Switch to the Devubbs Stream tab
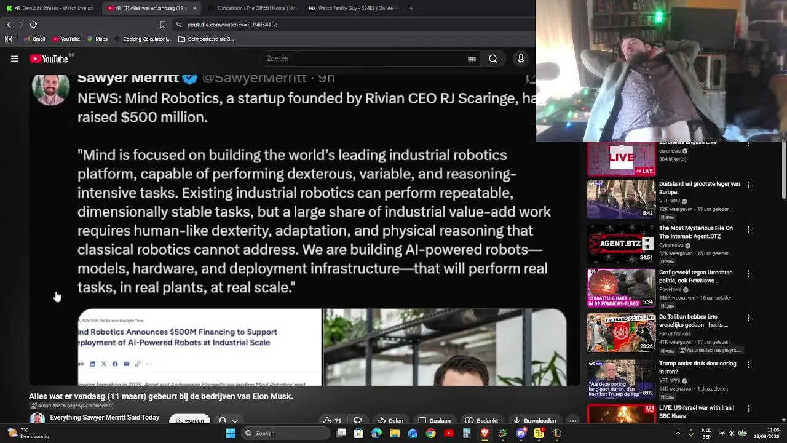The height and width of the screenshot is (443, 787). tap(49, 8)
